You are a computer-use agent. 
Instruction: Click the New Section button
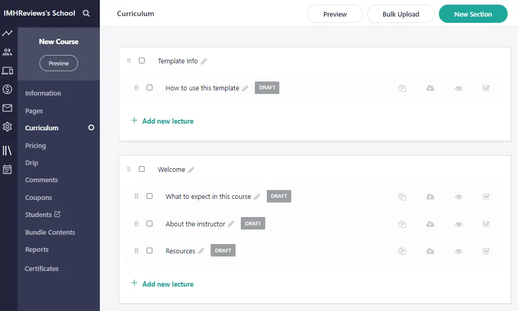pos(473,14)
